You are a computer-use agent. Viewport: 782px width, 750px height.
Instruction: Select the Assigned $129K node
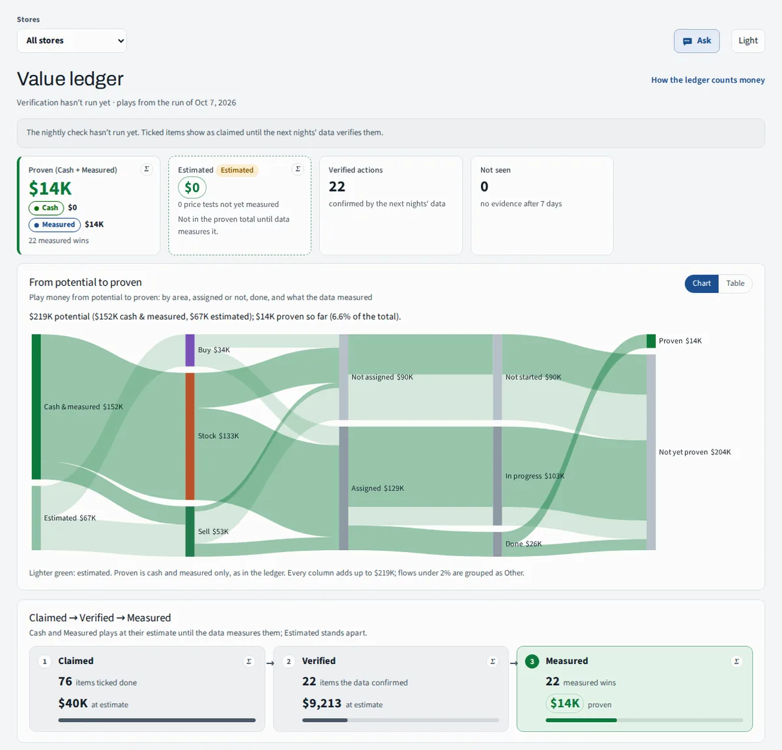point(343,488)
